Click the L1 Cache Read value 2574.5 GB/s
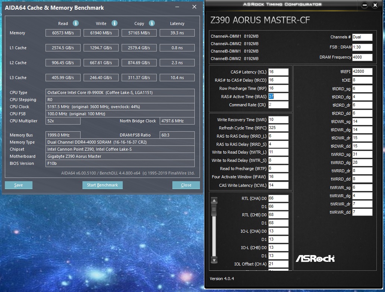The width and height of the screenshot is (385, 292). point(63,48)
